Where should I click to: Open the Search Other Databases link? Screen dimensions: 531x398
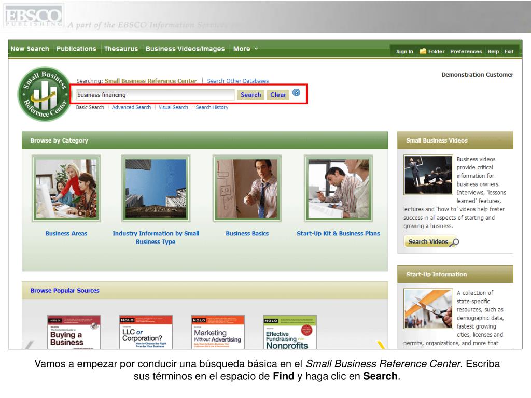pyautogui.click(x=237, y=81)
